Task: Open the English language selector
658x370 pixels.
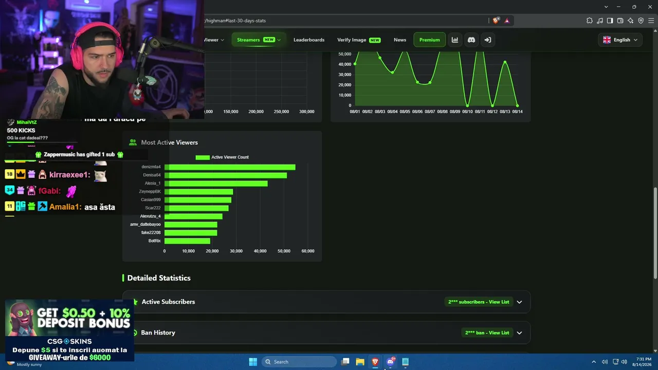Action: click(x=620, y=40)
